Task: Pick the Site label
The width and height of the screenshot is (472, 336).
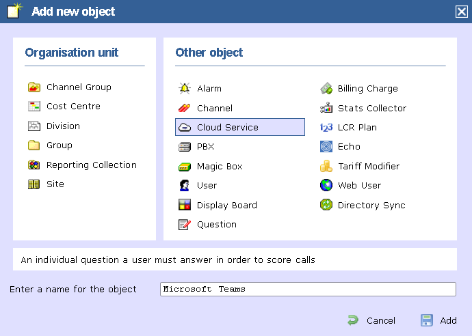Action: point(55,184)
